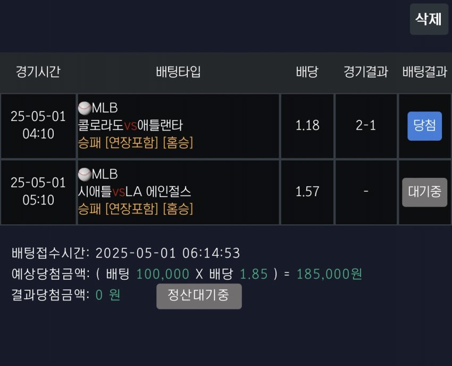
Task: Click the 삭제 delete button
Action: 429,19
